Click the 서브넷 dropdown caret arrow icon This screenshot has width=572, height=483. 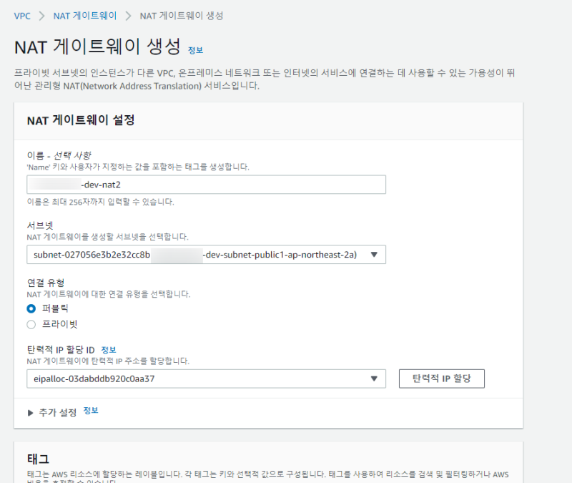point(374,254)
